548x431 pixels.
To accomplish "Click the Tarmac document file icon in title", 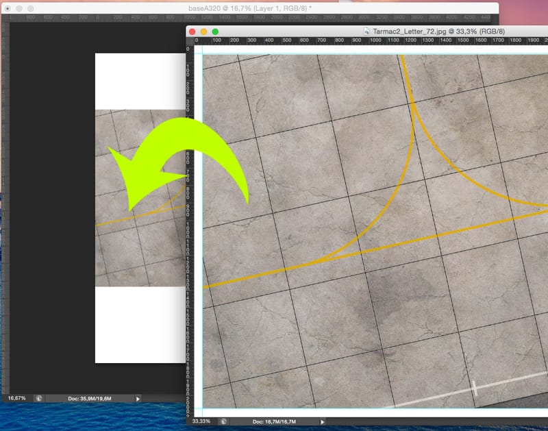I will click(366, 32).
